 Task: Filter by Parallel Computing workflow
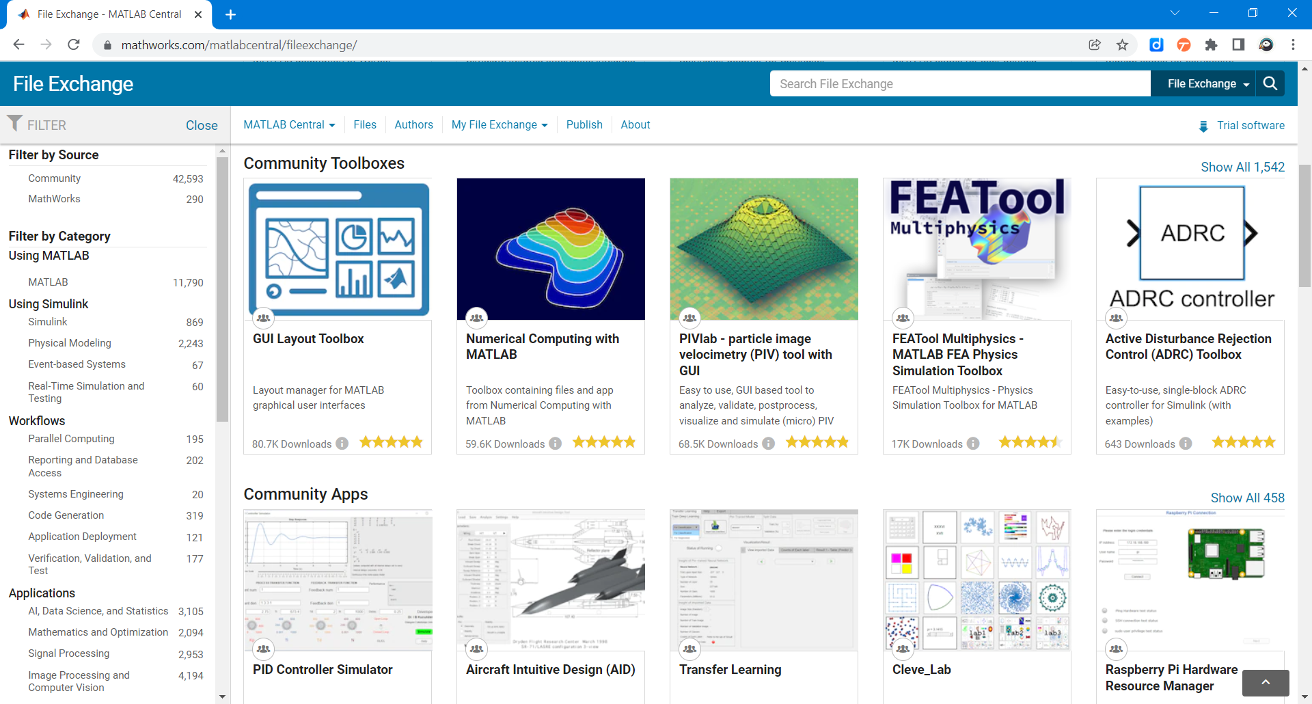71,438
